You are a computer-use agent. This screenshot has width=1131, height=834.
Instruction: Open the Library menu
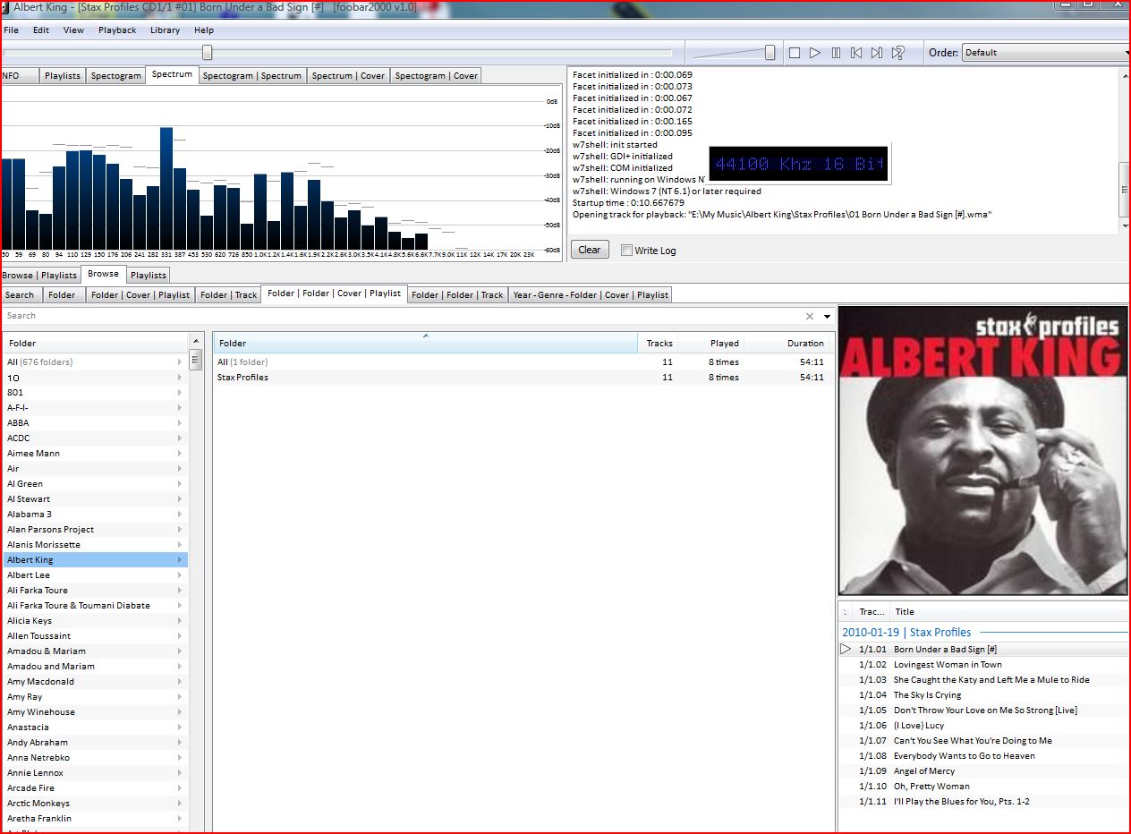coord(165,30)
